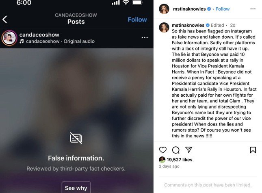Tap the crossed-out news false information icon
Viewport: 262px width, 193px height.
[76, 138]
